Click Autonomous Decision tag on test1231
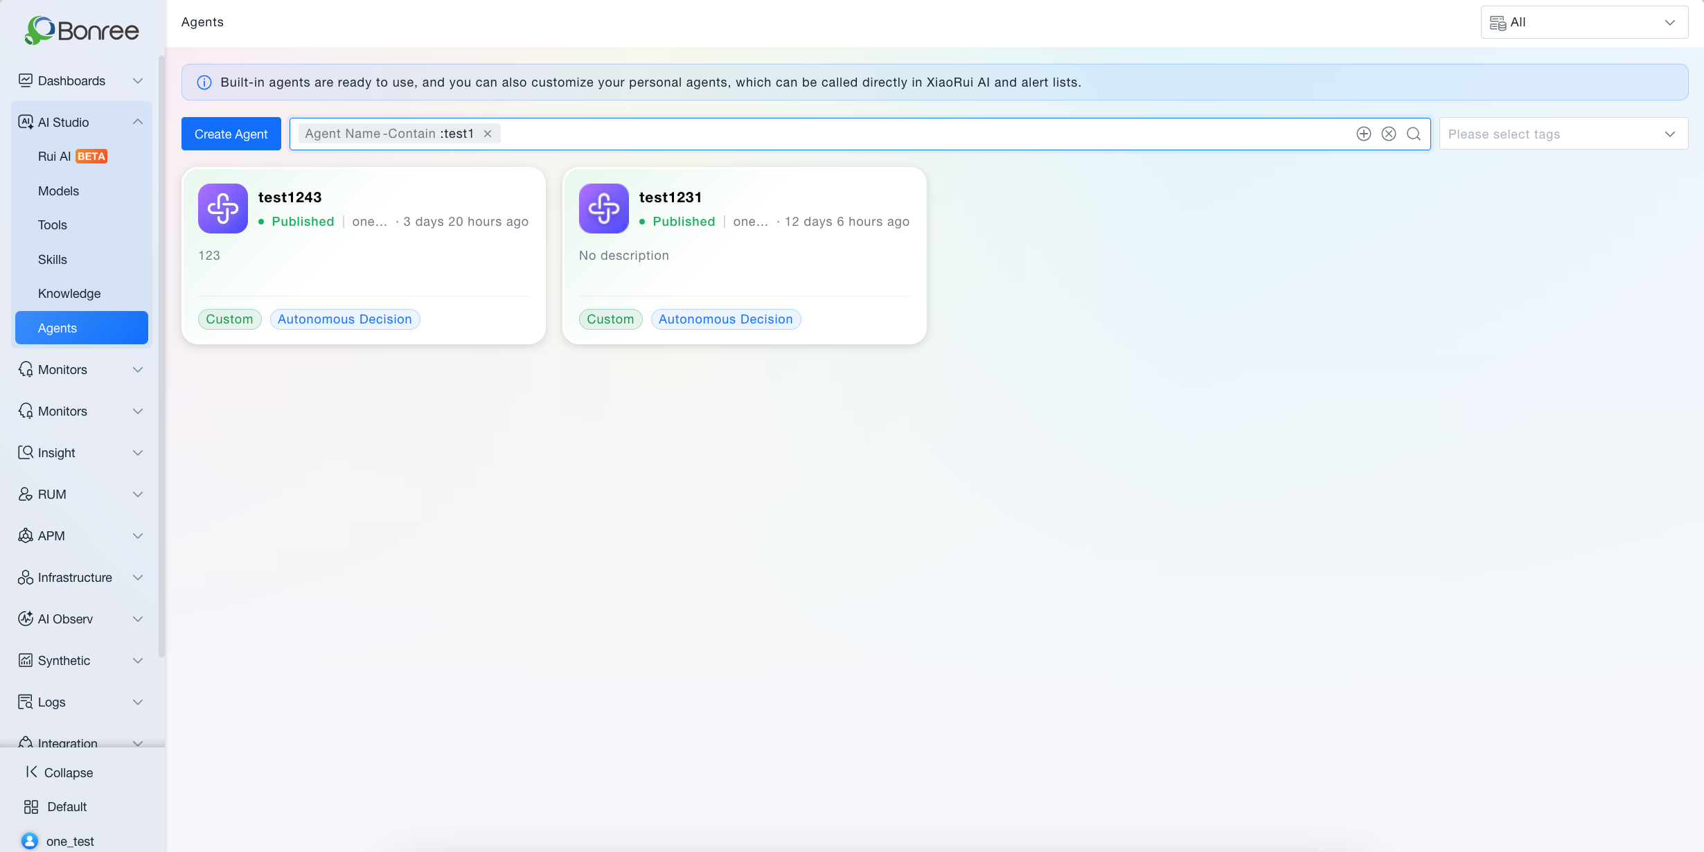 click(x=726, y=319)
